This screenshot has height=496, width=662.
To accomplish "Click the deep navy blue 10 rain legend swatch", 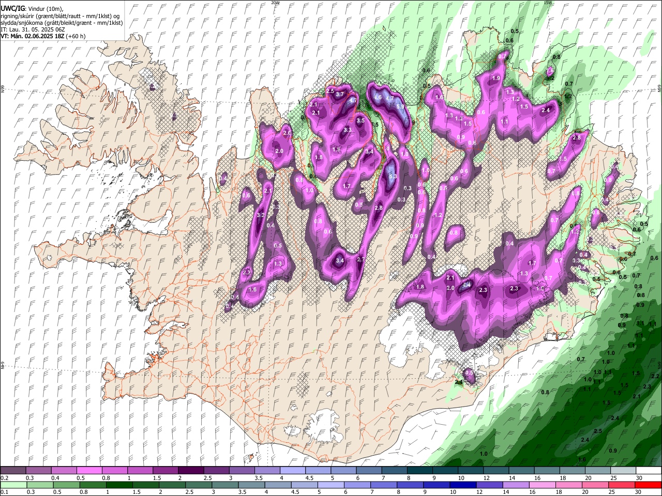I will [463, 485].
